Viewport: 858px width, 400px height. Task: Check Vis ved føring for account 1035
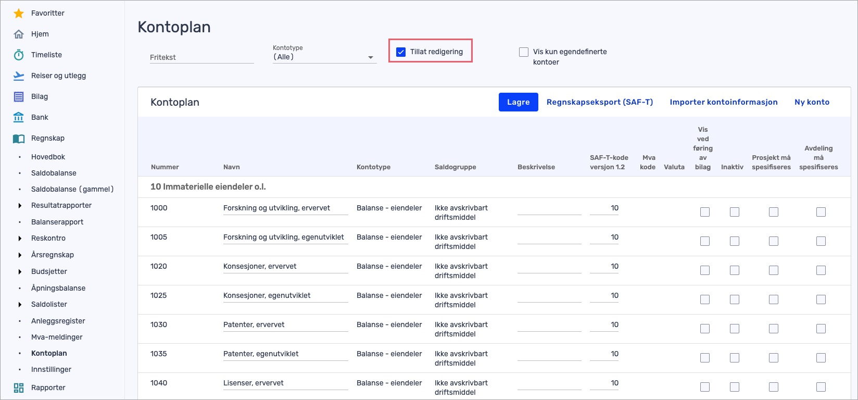tap(705, 358)
